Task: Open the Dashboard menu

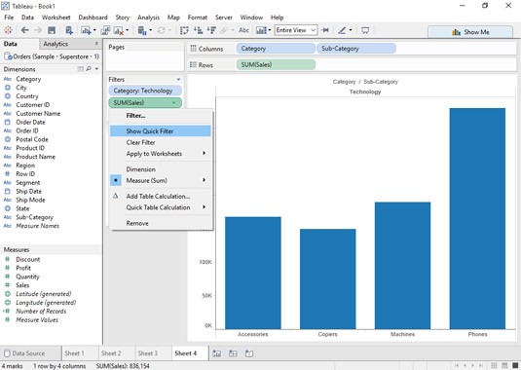Action: click(x=93, y=18)
